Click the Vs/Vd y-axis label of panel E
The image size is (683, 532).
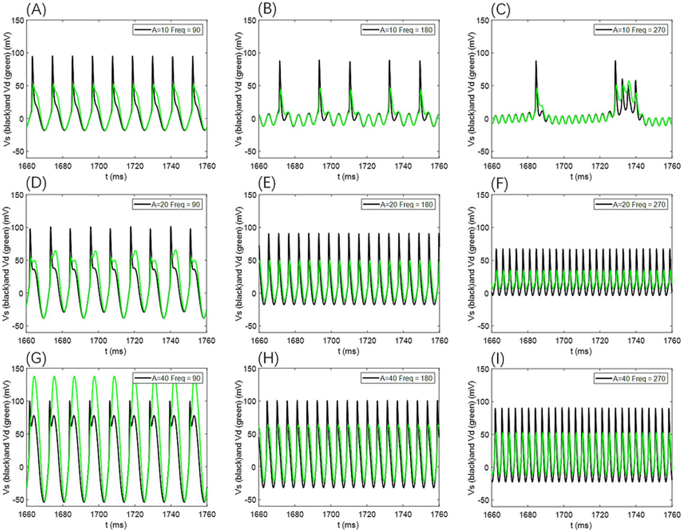tap(238, 264)
